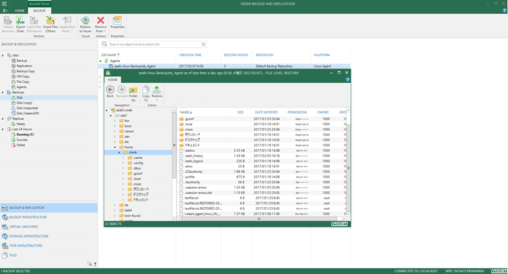This screenshot has height=274, width=508.
Task: Open the main application menu button
Action: [x=5, y=10]
